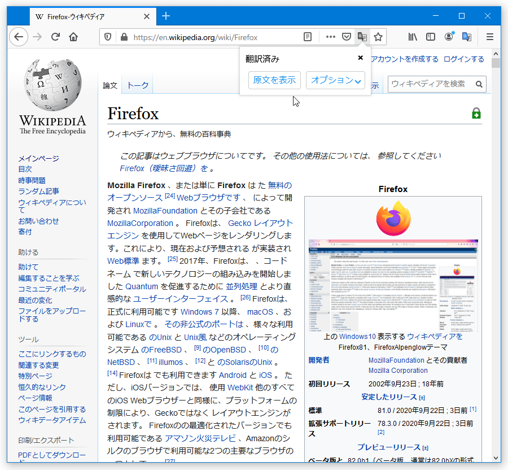Click the page scrollbar down arrow
The height and width of the screenshot is (470, 508).
[x=496, y=458]
